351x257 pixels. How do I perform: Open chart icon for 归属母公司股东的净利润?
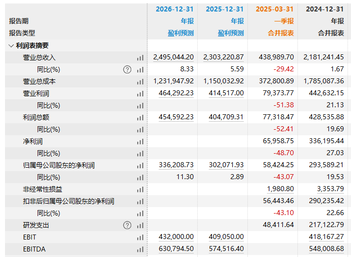click(x=140, y=166)
